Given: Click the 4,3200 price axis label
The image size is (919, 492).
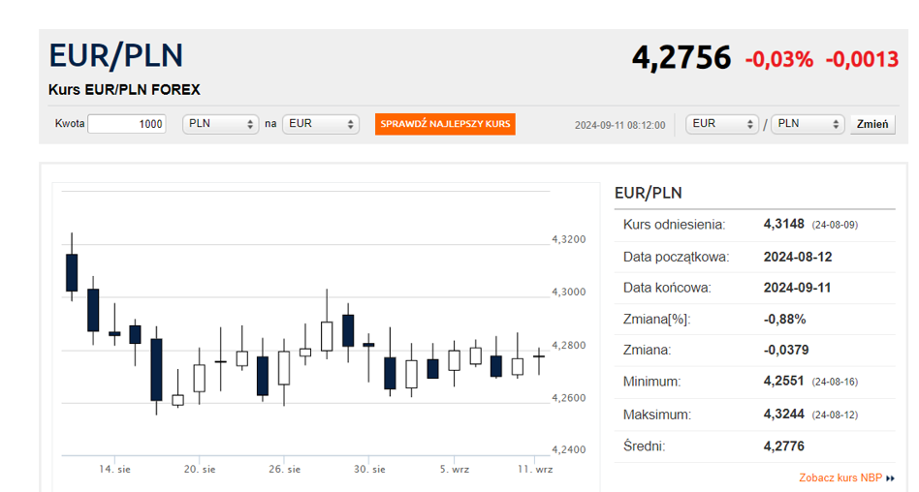Looking at the screenshot, I should point(568,239).
